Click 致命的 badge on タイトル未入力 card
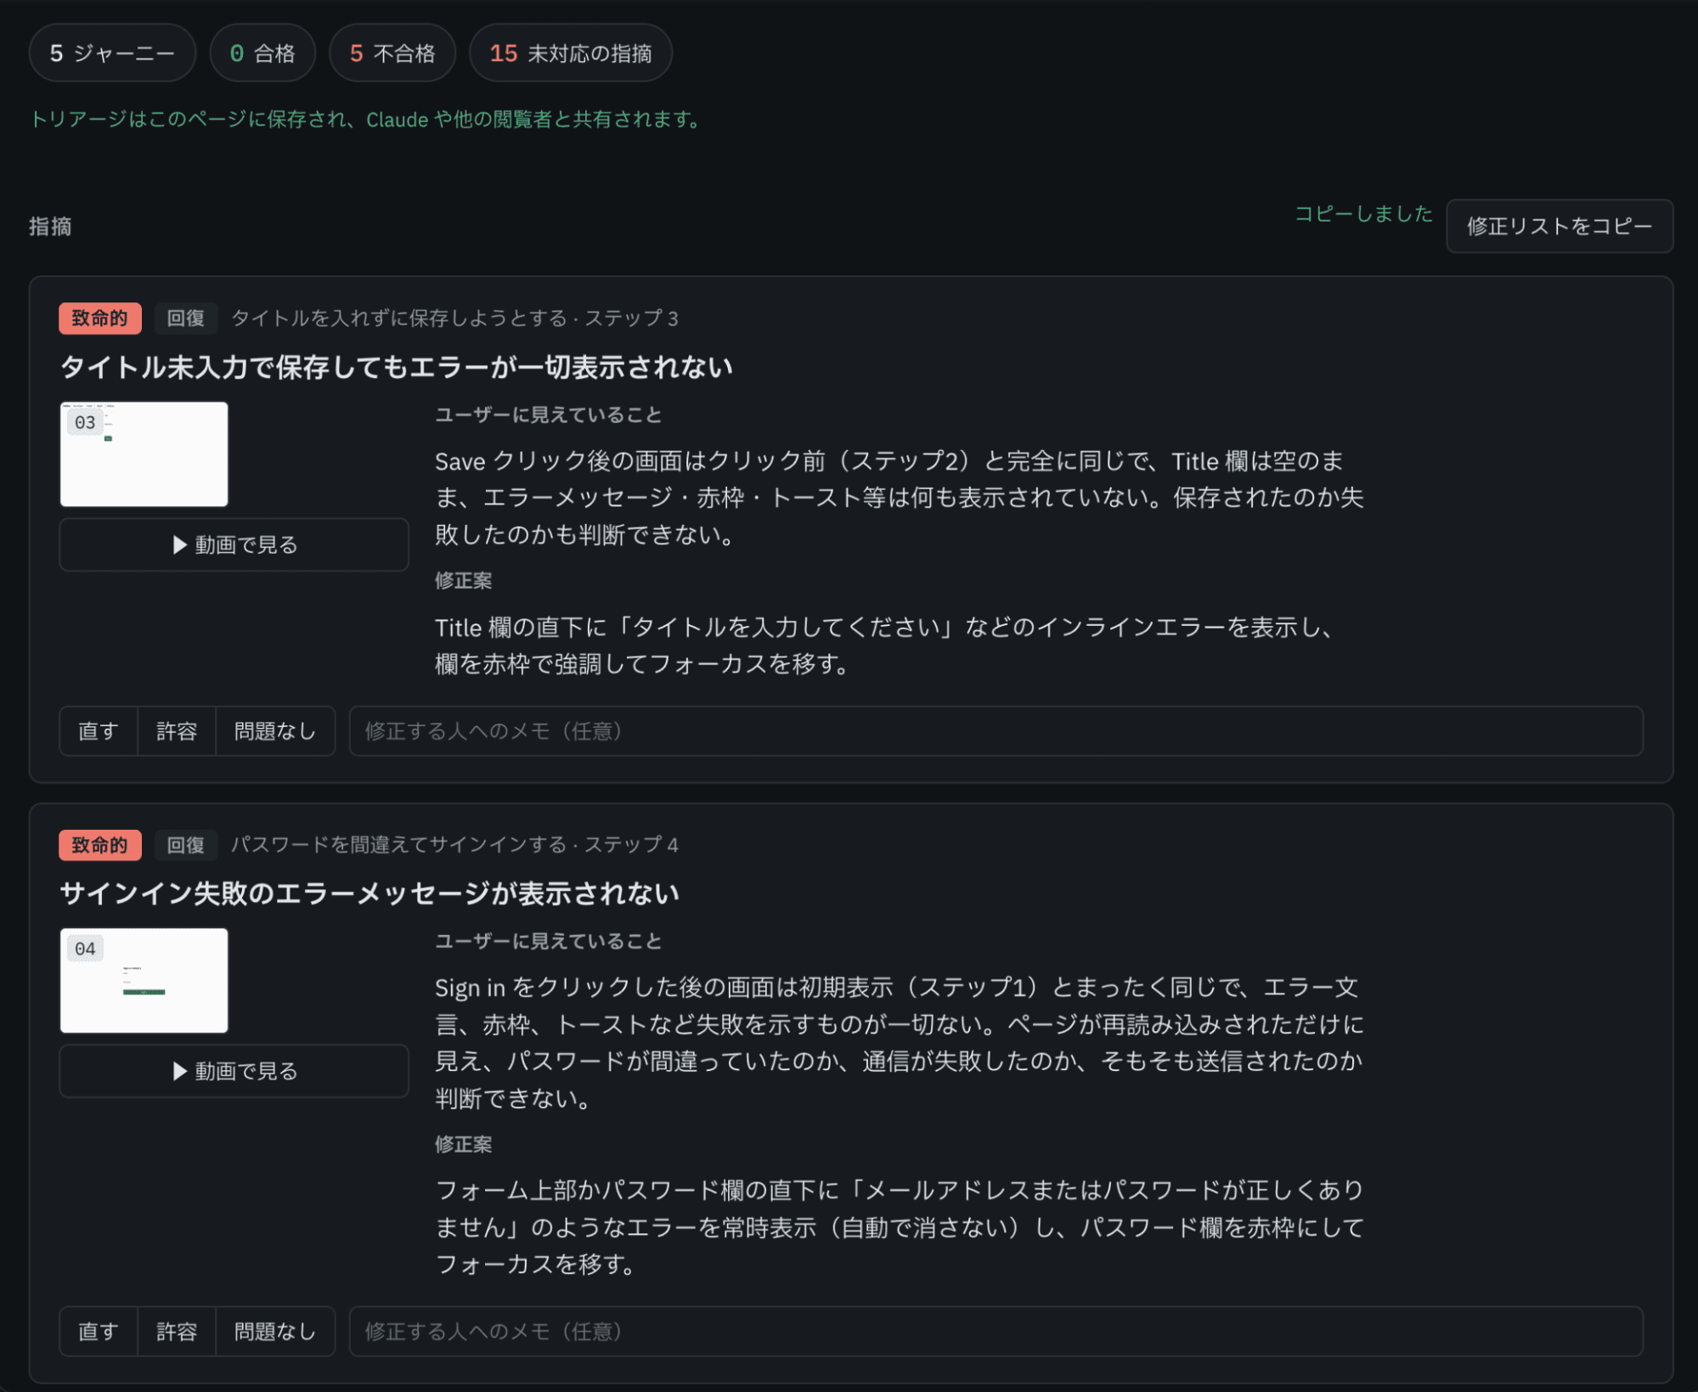Screen dimensions: 1698x1392 (x=100, y=318)
